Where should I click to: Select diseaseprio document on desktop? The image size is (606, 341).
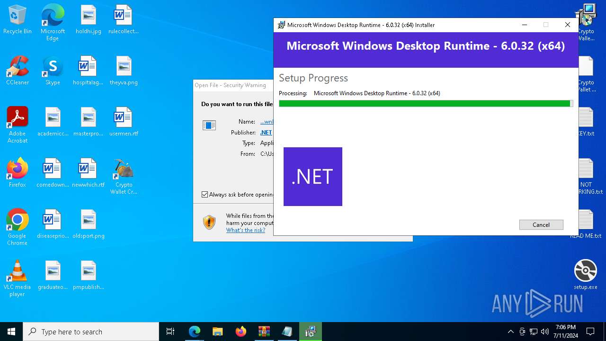53,224
